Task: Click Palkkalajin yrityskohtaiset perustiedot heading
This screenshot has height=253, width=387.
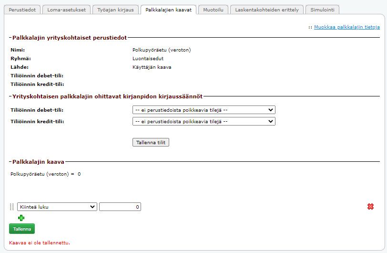Action: (x=70, y=38)
